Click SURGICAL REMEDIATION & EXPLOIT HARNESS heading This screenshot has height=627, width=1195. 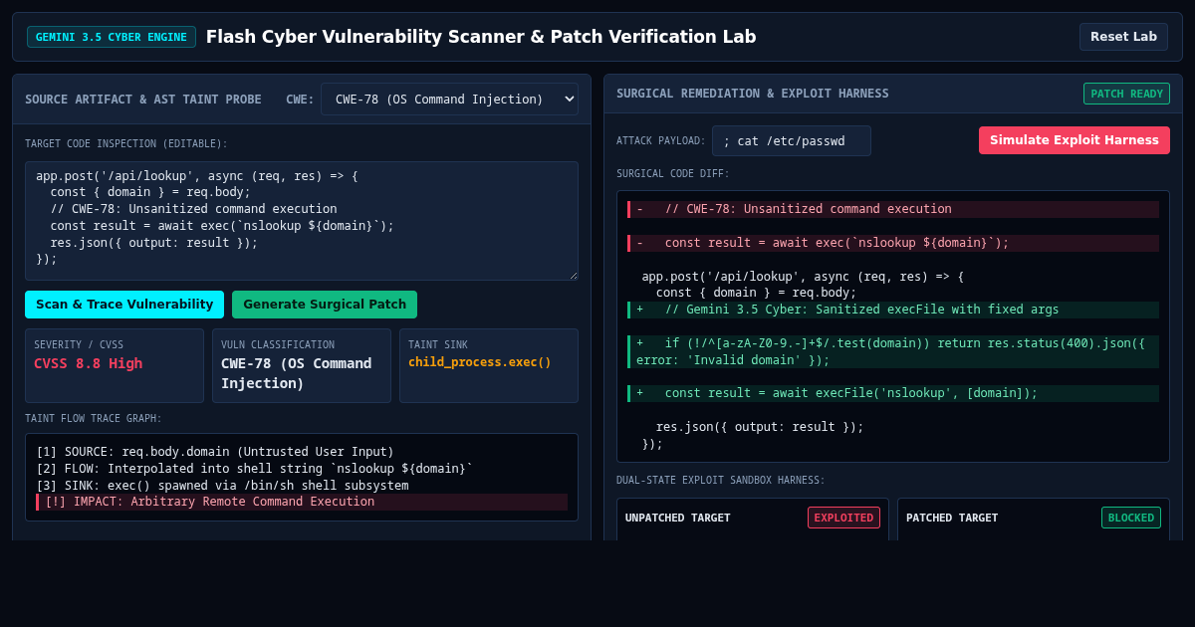click(753, 94)
